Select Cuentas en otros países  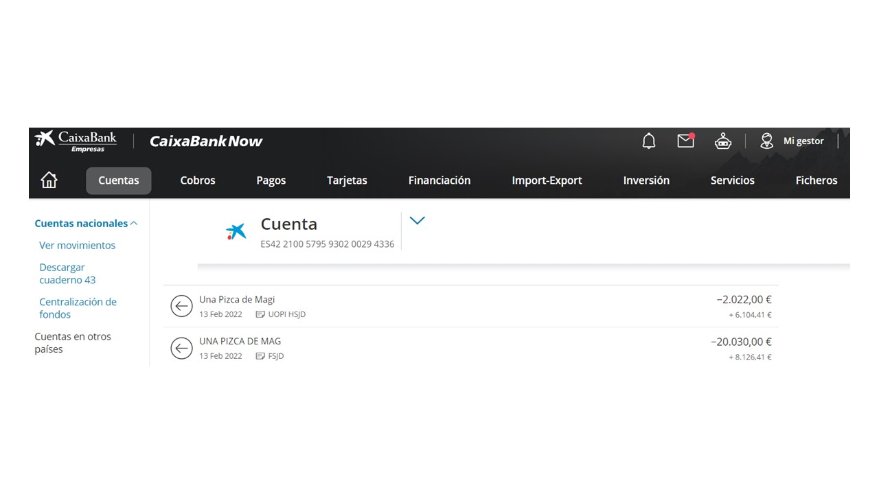pyautogui.click(x=72, y=343)
